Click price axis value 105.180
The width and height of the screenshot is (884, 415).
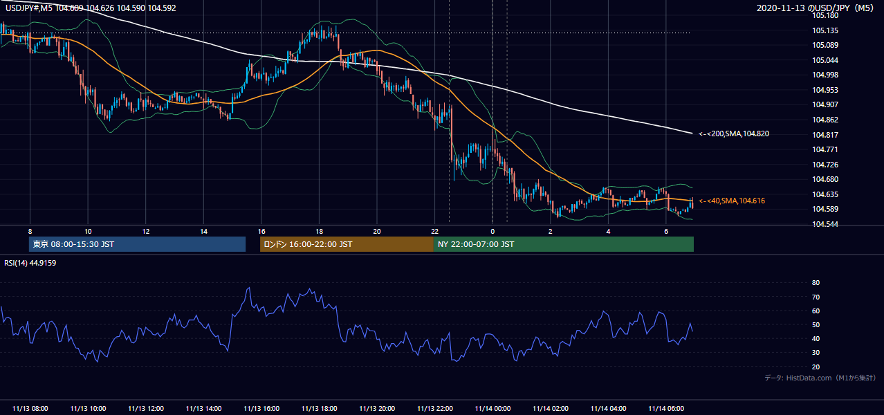pos(825,15)
